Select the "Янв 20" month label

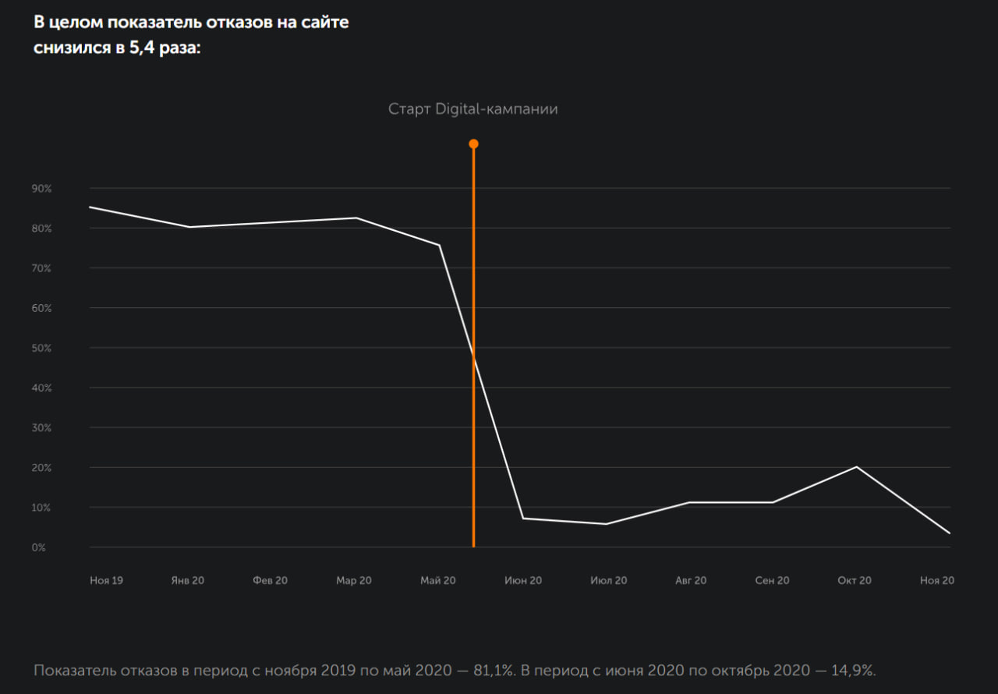pos(187,581)
